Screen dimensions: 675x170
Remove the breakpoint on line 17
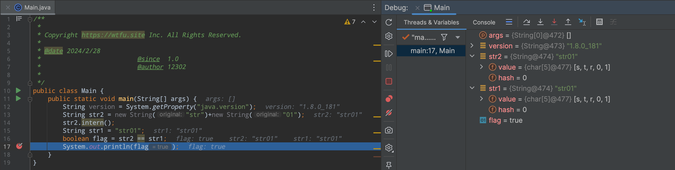point(19,146)
